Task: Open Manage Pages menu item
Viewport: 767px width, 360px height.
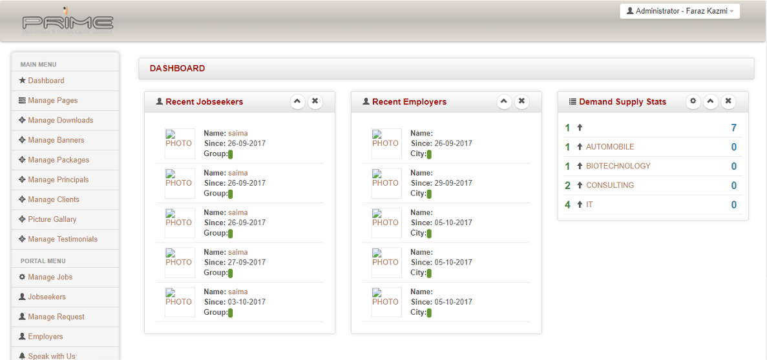Action: point(52,101)
